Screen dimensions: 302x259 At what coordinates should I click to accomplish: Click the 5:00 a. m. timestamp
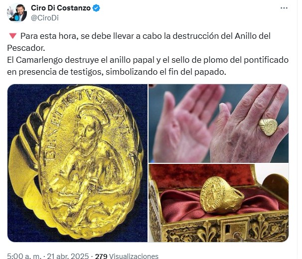pyautogui.click(x=24, y=256)
